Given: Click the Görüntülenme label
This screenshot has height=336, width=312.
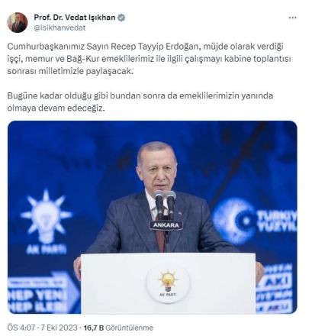Looking at the screenshot, I should [130, 328].
